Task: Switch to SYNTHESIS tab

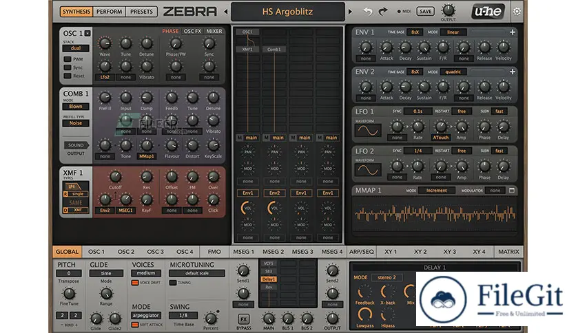Action: [76, 12]
